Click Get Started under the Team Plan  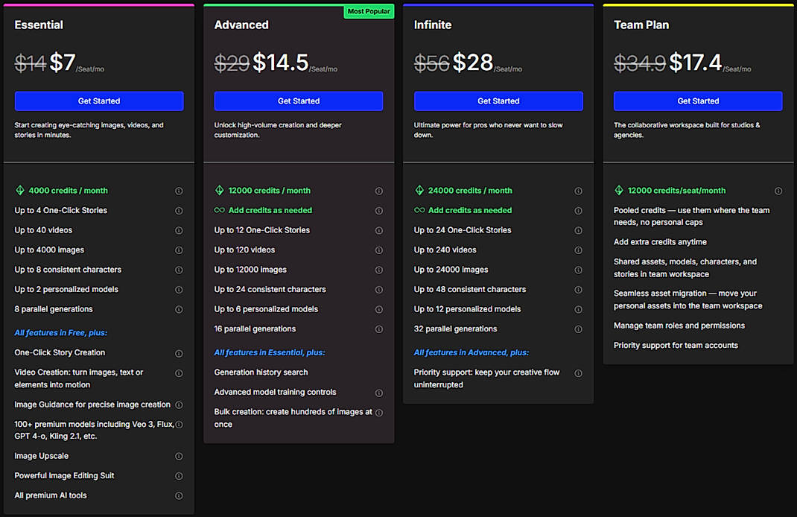pyautogui.click(x=698, y=101)
